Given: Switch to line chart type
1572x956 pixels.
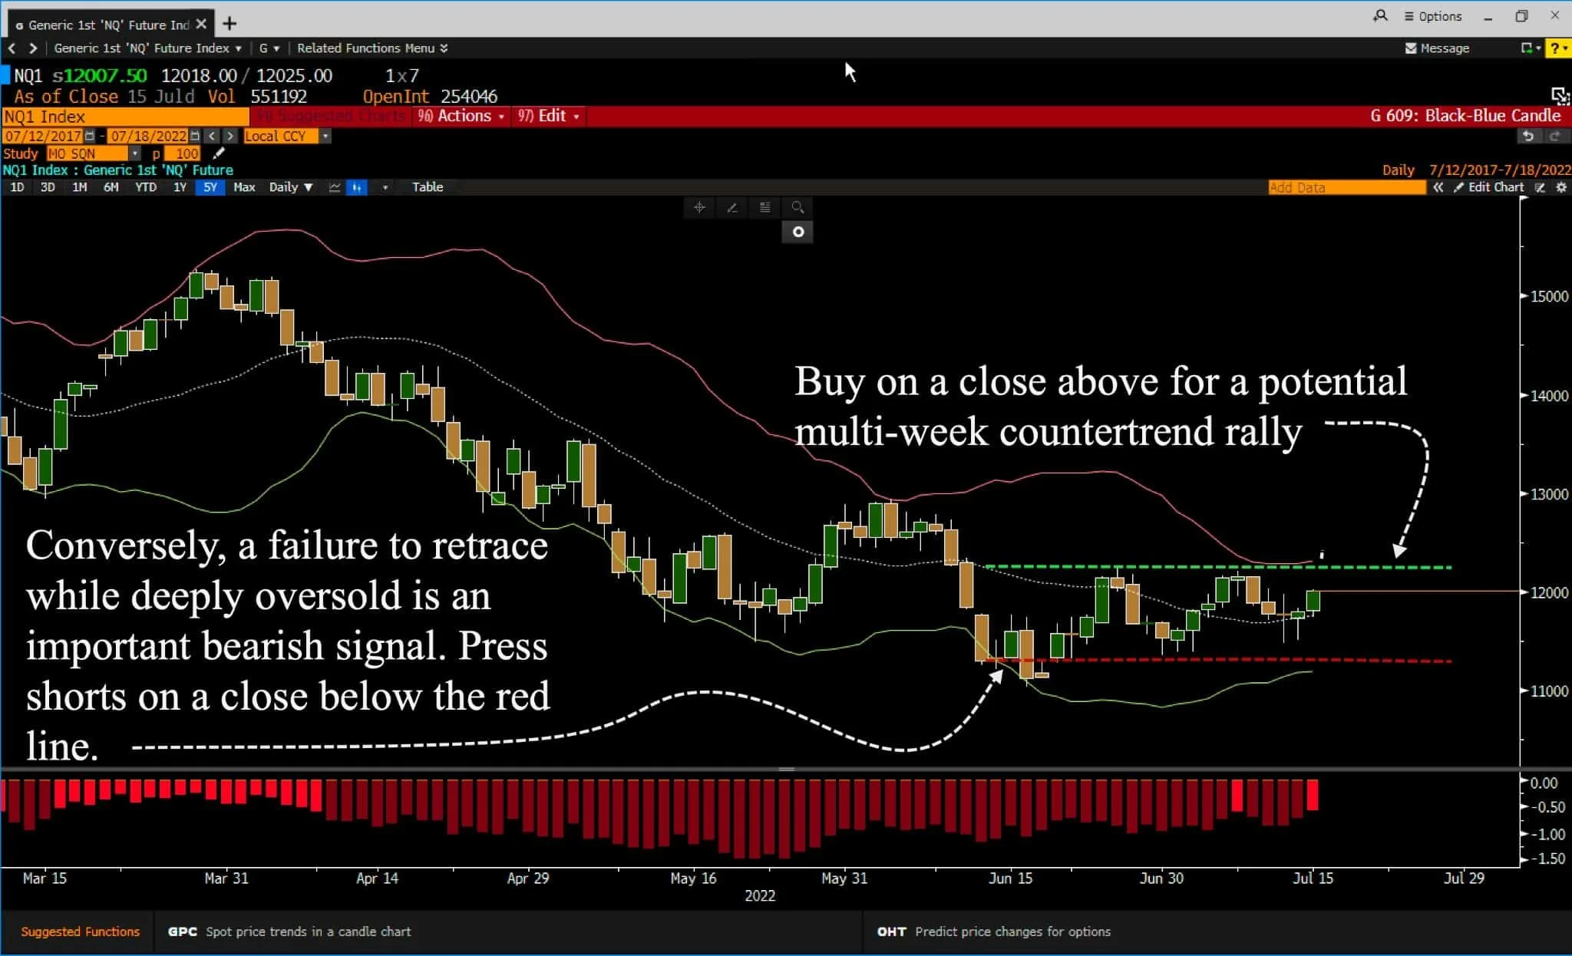Looking at the screenshot, I should point(335,187).
